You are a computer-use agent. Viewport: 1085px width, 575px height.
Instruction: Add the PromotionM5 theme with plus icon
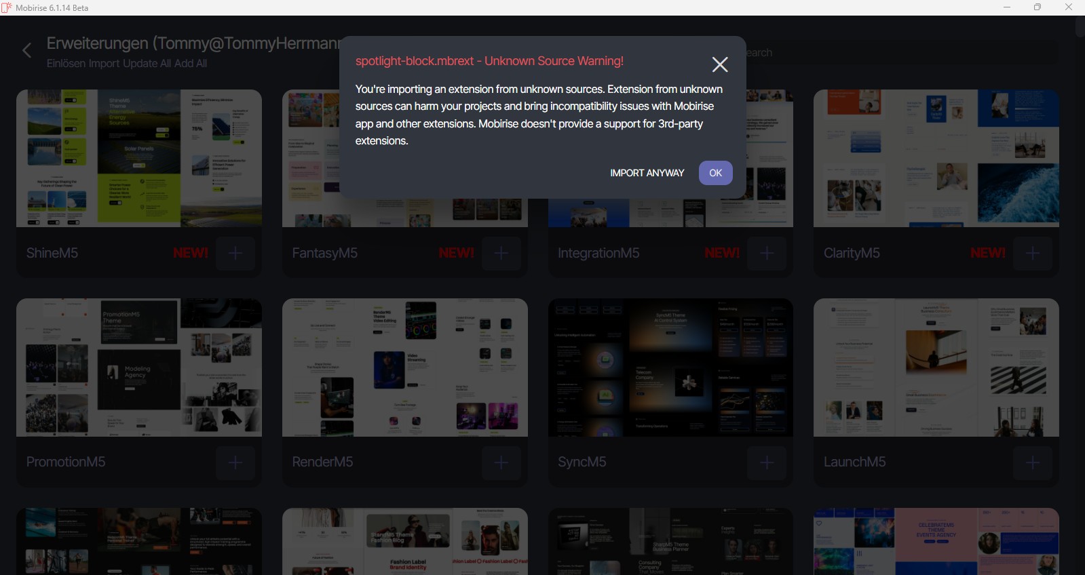pos(235,462)
